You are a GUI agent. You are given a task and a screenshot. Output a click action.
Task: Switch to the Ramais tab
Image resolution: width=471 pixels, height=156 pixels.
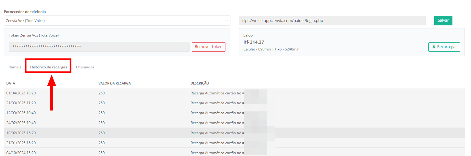[15, 67]
